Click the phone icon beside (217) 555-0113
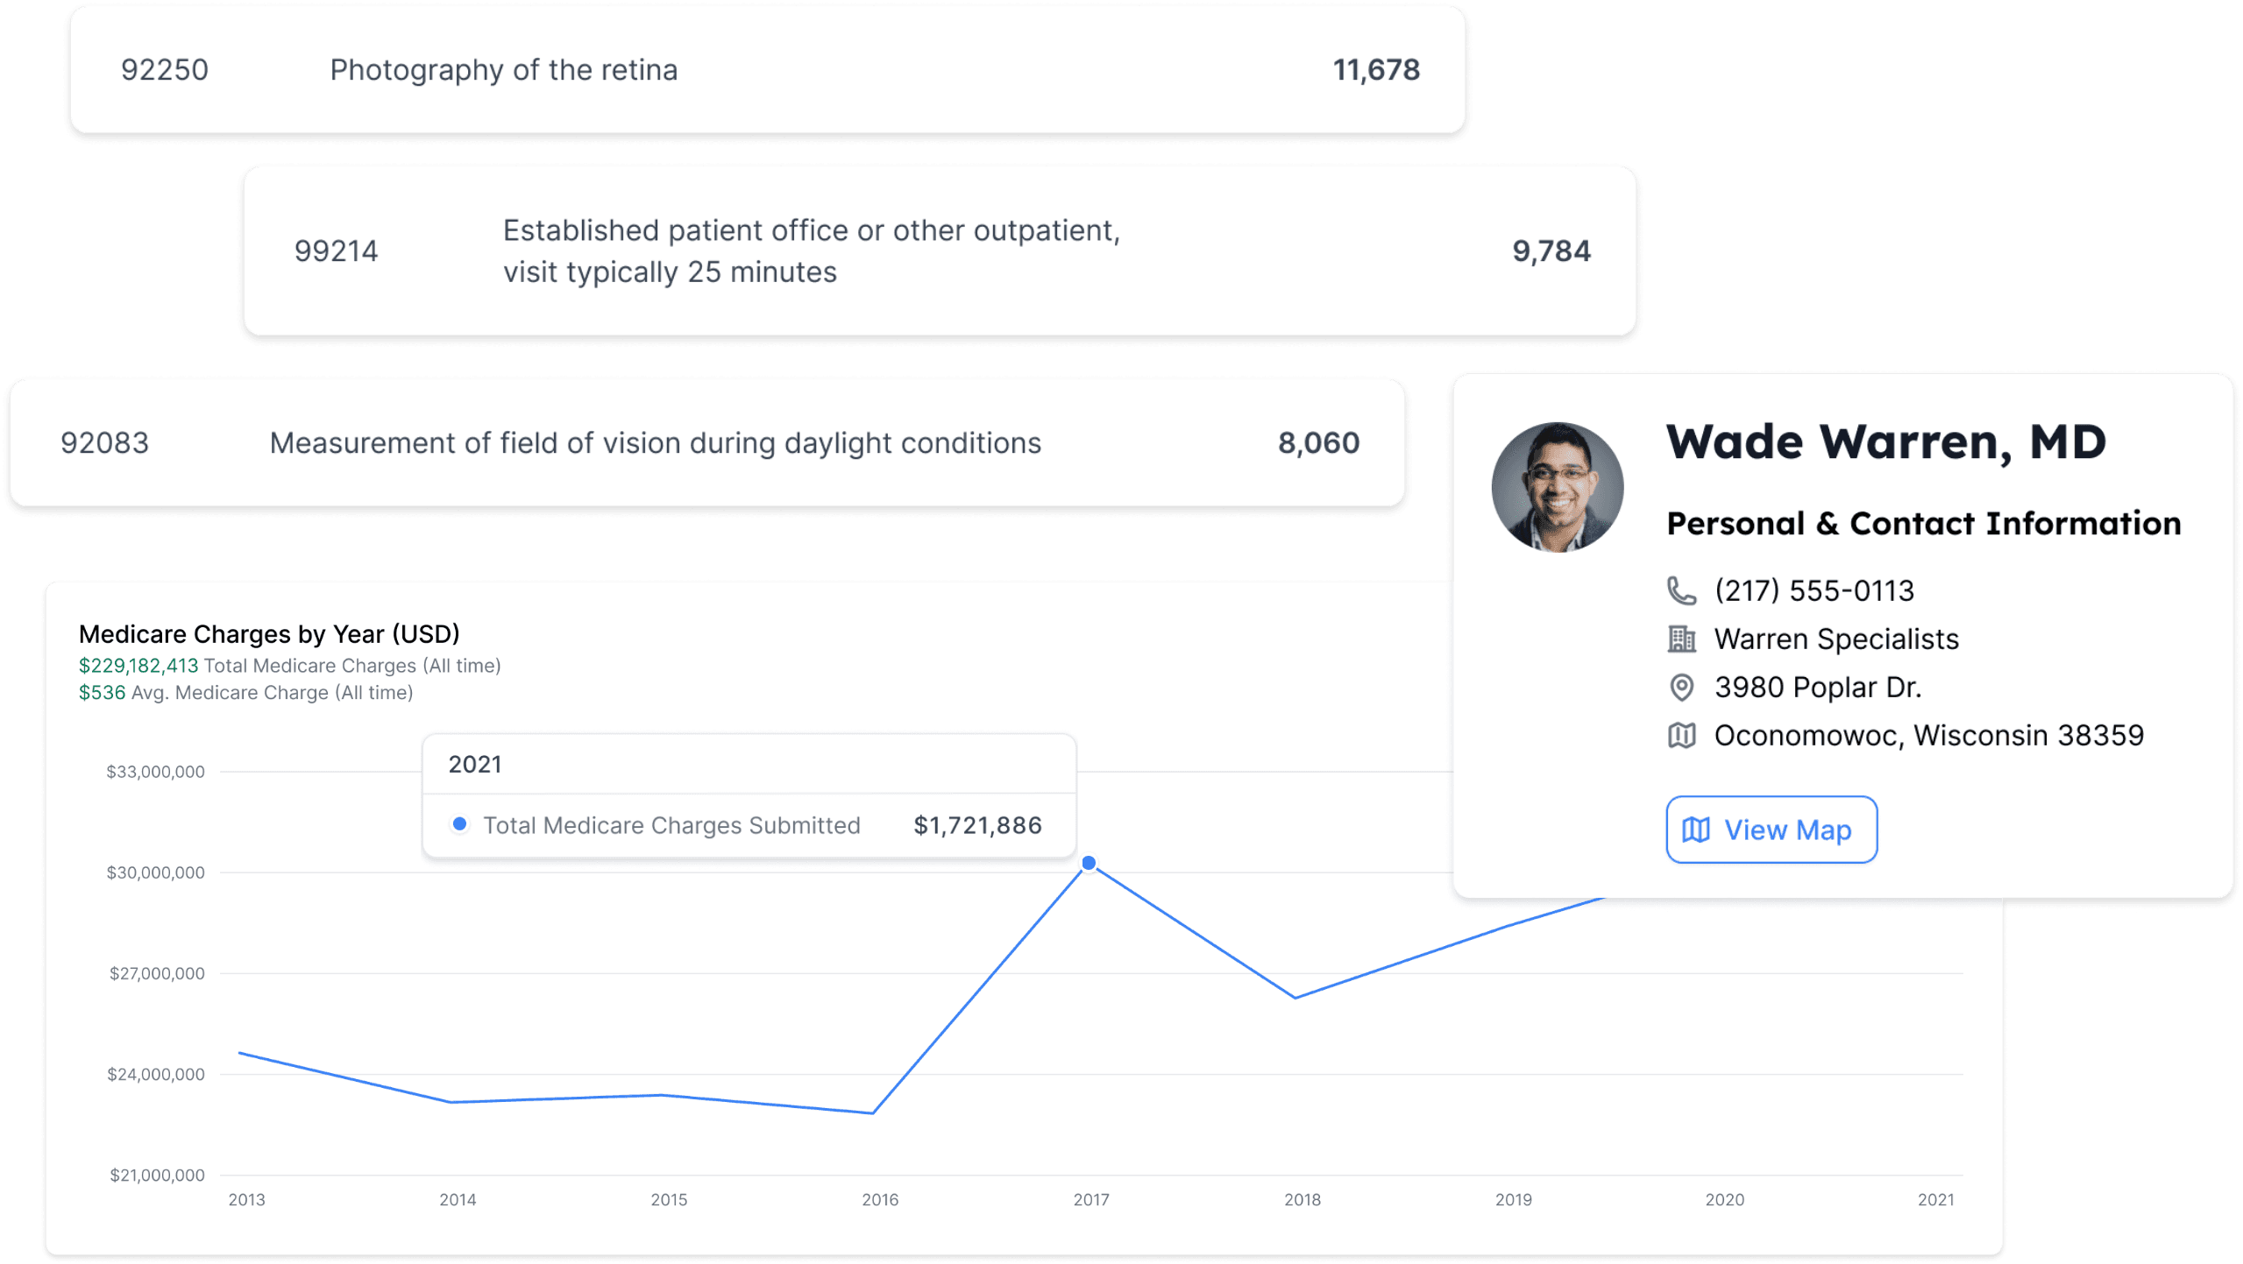 coord(1680,591)
